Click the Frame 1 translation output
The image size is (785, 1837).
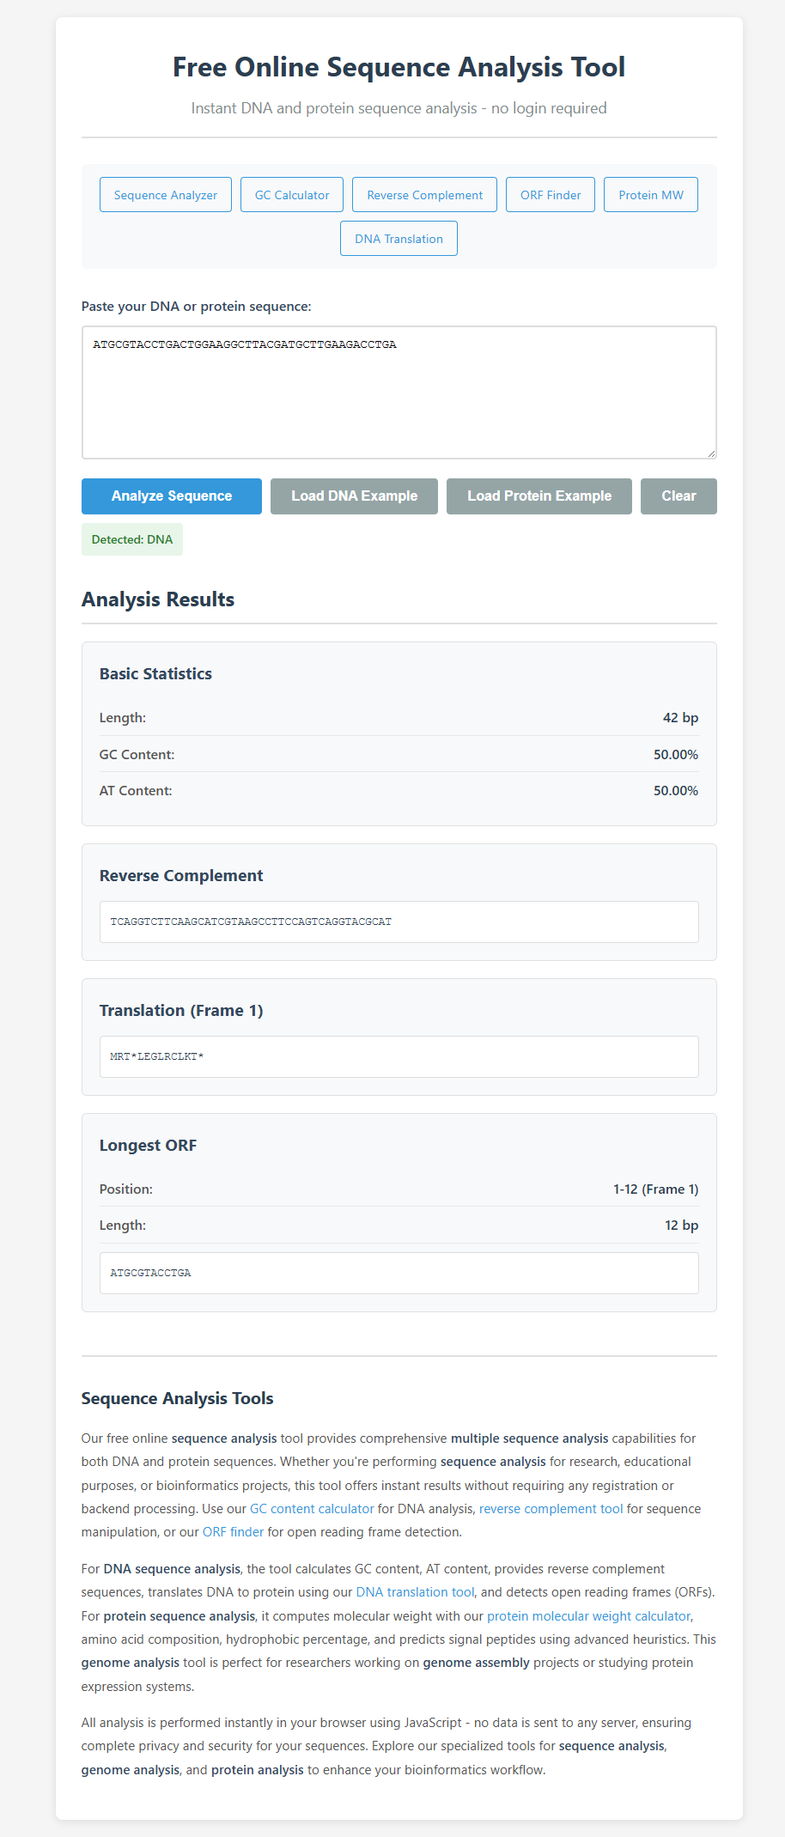coord(399,1056)
